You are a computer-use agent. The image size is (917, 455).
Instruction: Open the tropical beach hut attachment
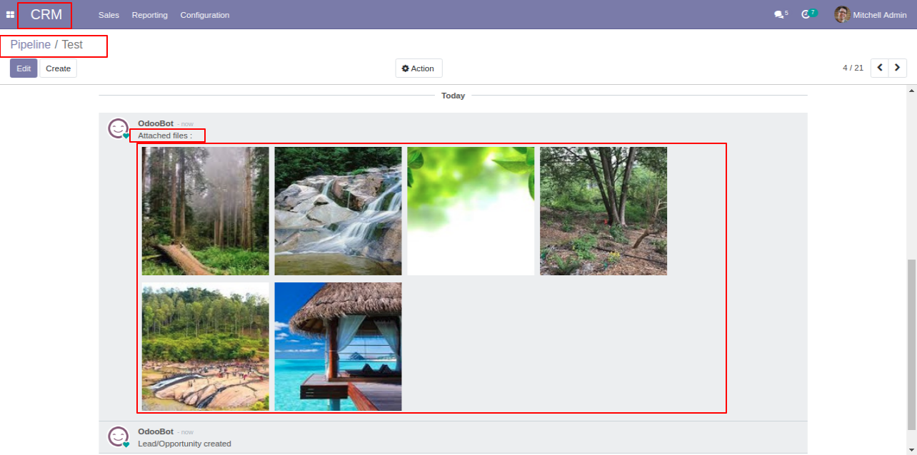338,347
